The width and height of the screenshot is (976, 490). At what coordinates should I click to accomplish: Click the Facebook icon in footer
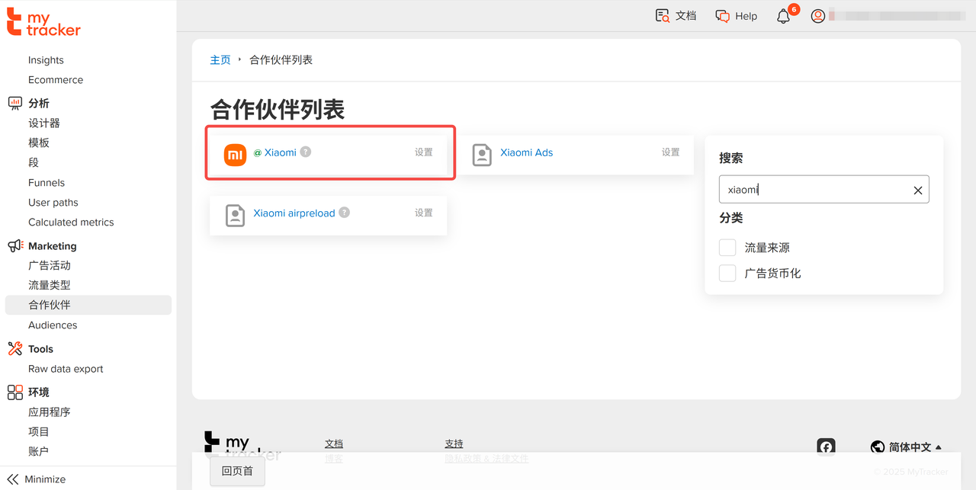(826, 447)
